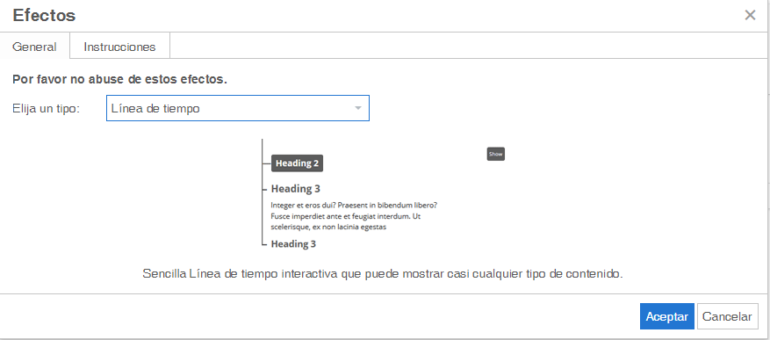Image resolution: width=770 pixels, height=340 pixels.
Task: Click the 'Elija un tipo:' label
Action: pyautogui.click(x=47, y=109)
